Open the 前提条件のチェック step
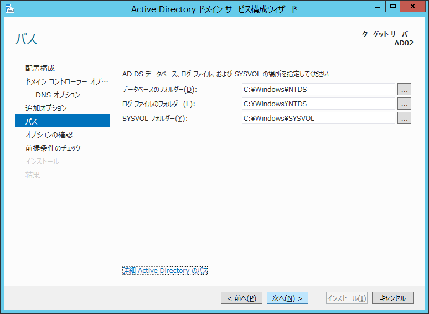 coord(53,148)
